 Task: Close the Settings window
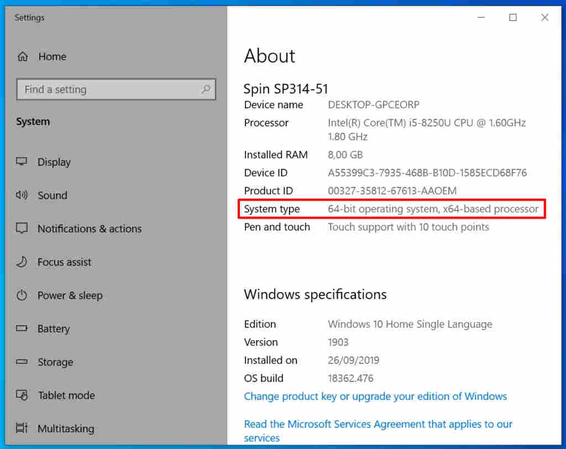coord(544,17)
